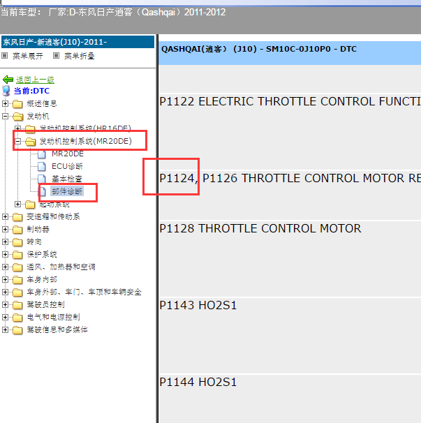
Task: Open the P1143 HO2S1 entry
Action: click(198, 305)
